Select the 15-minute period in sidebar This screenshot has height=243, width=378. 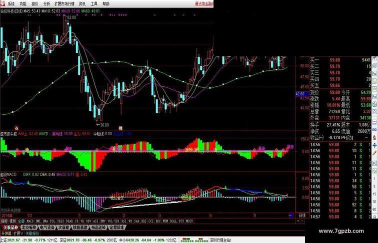(374, 194)
